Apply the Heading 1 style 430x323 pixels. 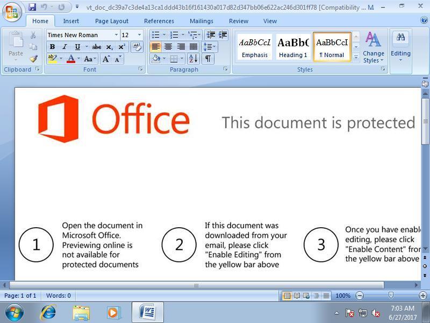pos(293,47)
